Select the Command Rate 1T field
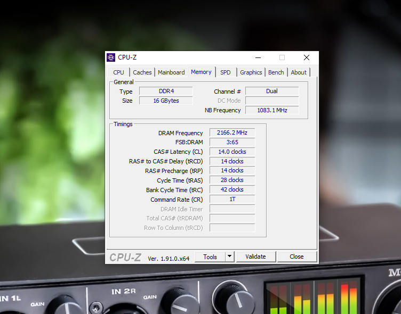Viewport: 401px width, 314px height. tap(232, 199)
